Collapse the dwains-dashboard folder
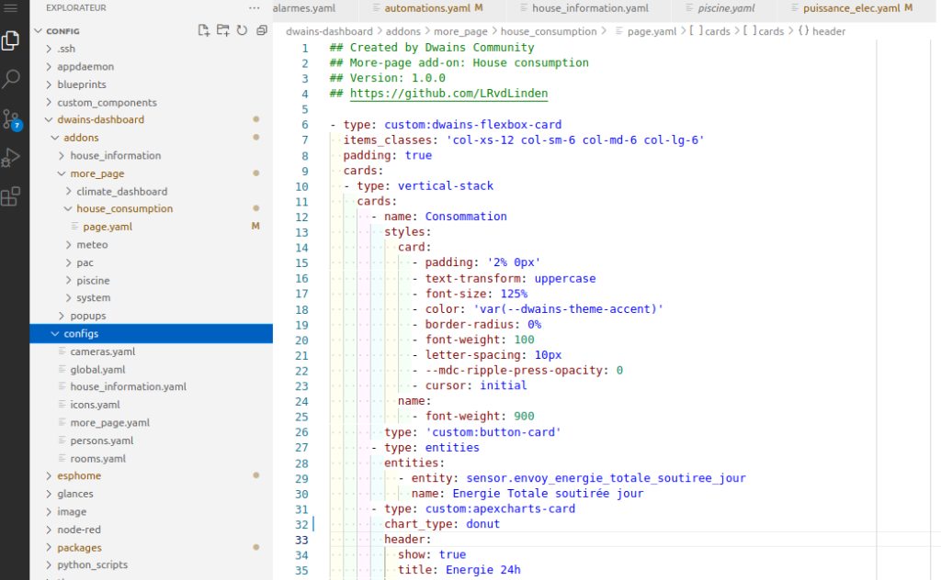The width and height of the screenshot is (941, 580). pos(152,120)
